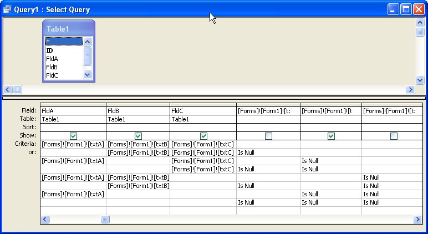Click the Sort cell for FldA
The width and height of the screenshot is (428, 234).
tap(73, 128)
